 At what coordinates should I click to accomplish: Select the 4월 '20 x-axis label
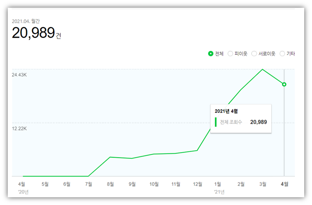pos(23,184)
